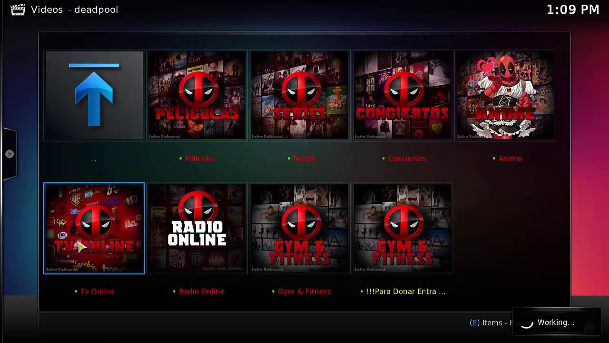Open the Conciertos thumbnail
609x343 pixels.
click(x=403, y=95)
